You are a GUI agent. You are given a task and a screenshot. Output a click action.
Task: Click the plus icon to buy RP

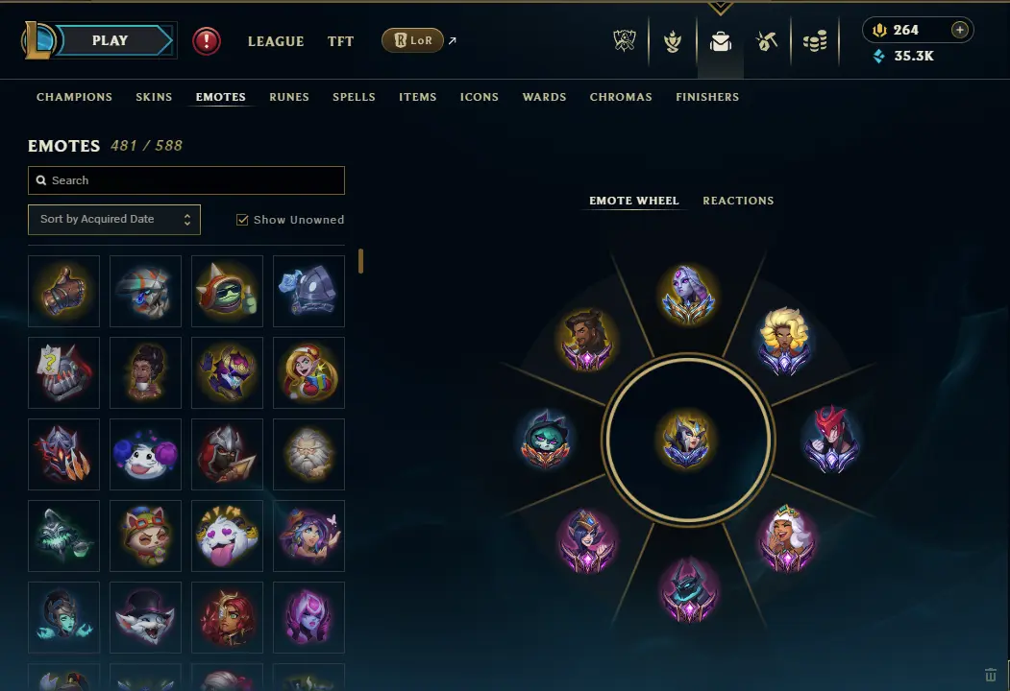[x=959, y=30]
